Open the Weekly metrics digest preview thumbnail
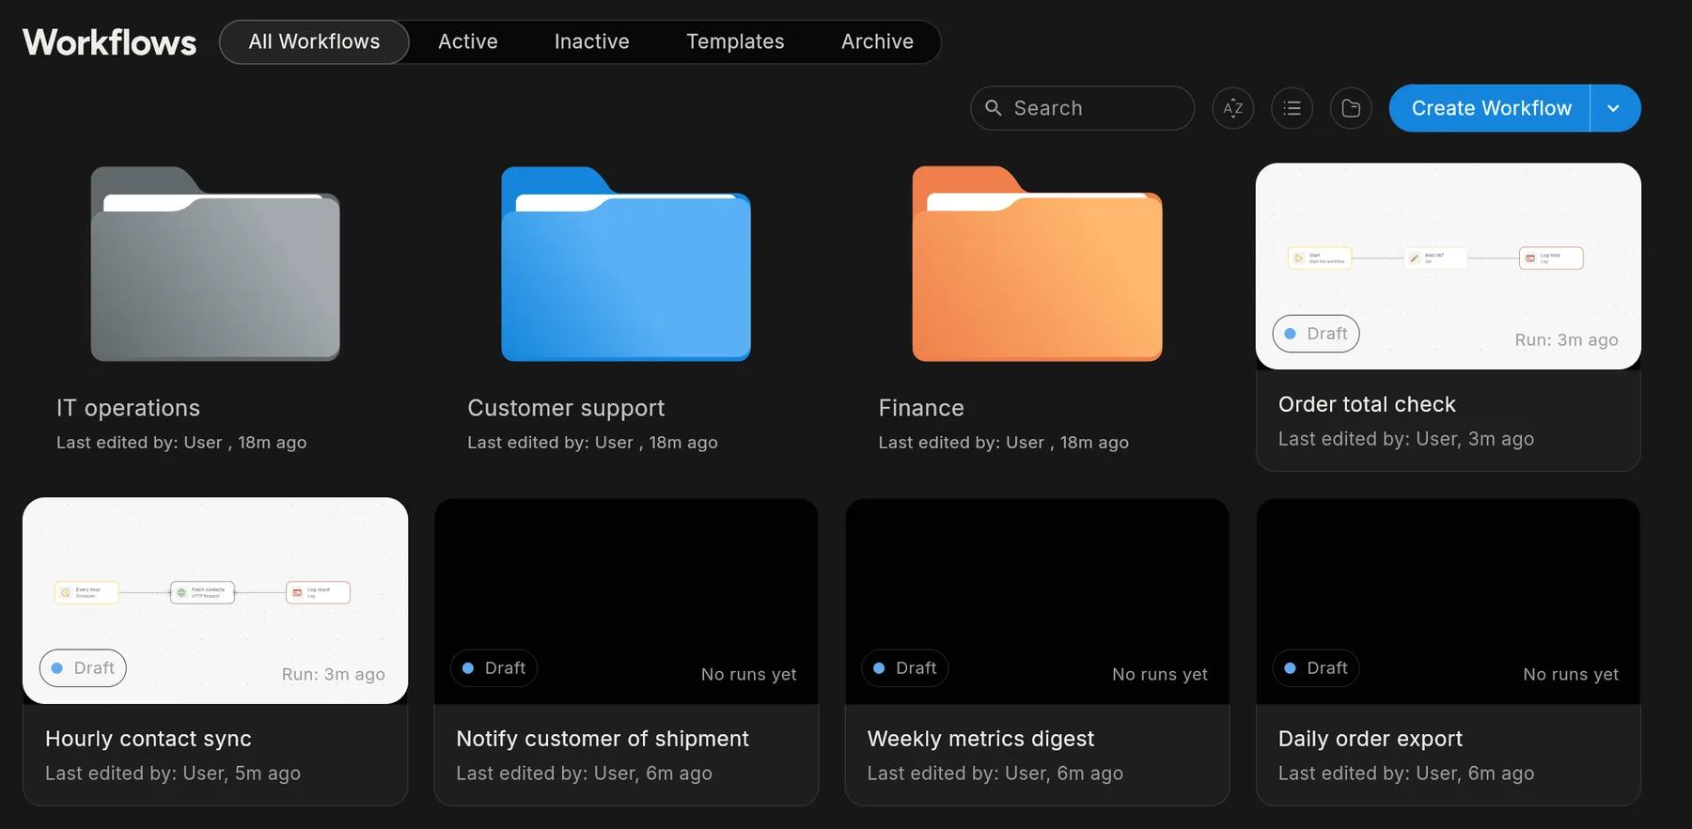 pyautogui.click(x=1037, y=602)
